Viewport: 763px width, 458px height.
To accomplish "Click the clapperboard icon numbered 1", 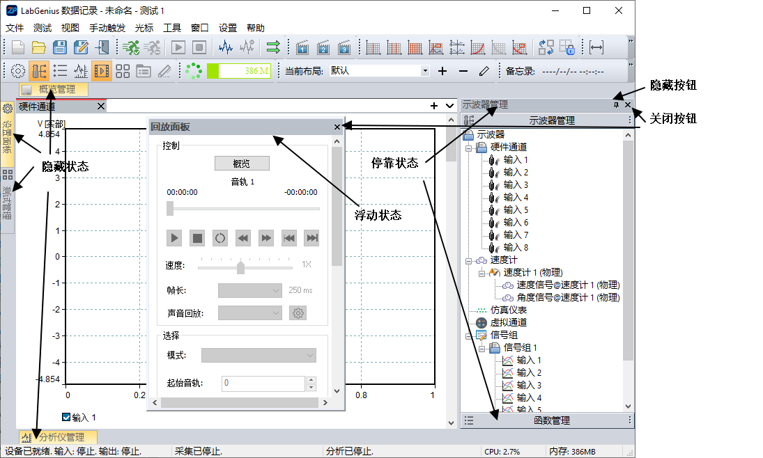I will [302, 47].
